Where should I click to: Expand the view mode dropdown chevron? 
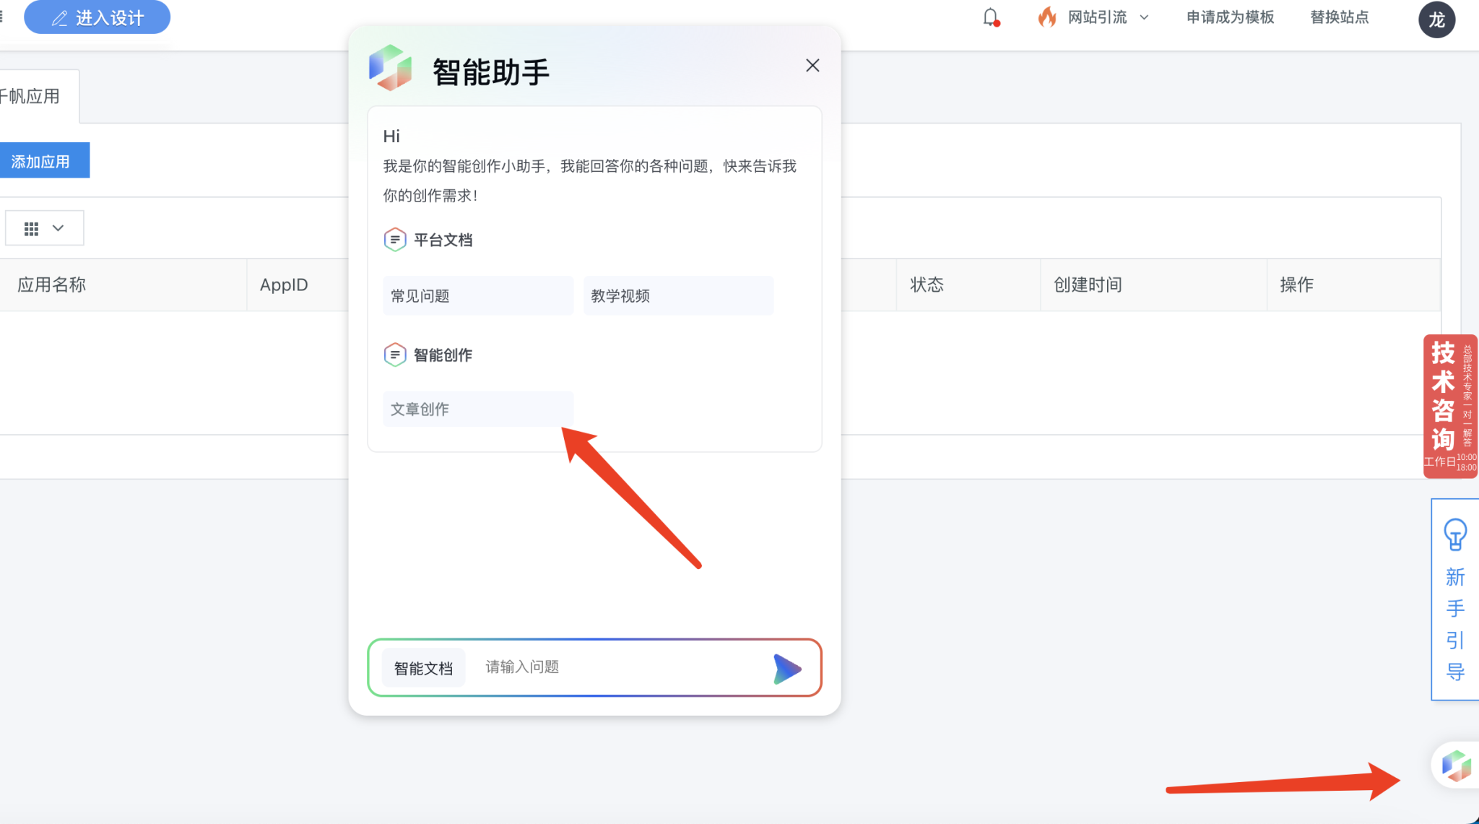coord(58,228)
